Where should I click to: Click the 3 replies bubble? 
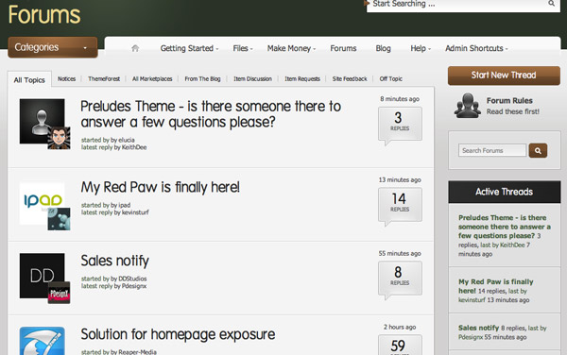coord(400,125)
